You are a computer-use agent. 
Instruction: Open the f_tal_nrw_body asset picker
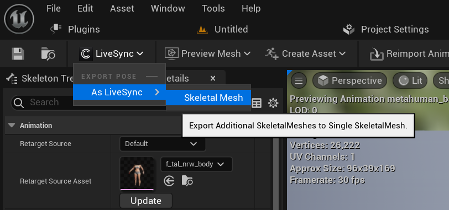[x=196, y=164]
